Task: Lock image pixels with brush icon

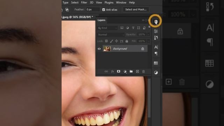Action: 111,41
